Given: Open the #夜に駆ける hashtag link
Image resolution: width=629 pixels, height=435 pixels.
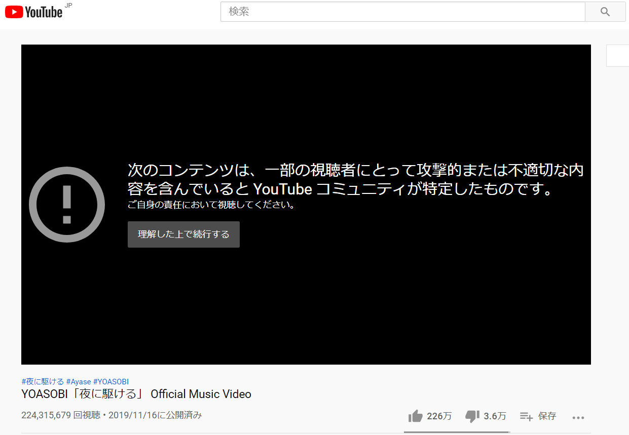Looking at the screenshot, I should pos(43,381).
